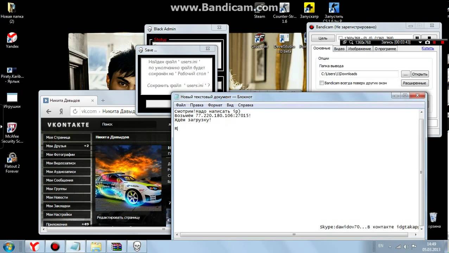Open file explorer from taskbar
The height and width of the screenshot is (253, 449).
click(96, 246)
